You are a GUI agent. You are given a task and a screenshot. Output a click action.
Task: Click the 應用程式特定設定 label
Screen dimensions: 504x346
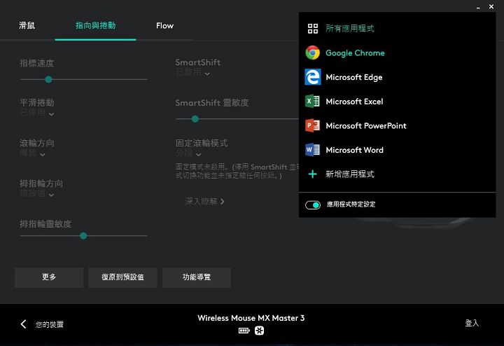point(351,205)
